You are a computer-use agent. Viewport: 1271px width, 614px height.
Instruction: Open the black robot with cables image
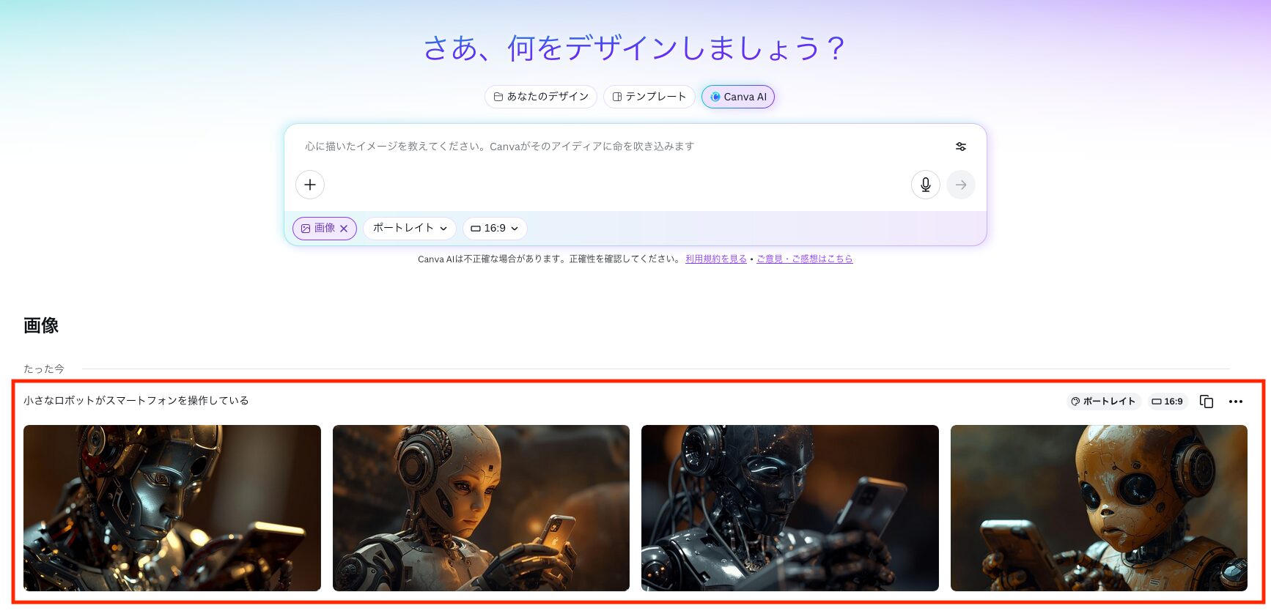790,508
